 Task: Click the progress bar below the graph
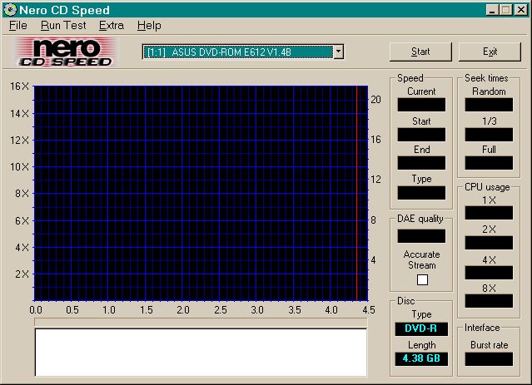(x=200, y=321)
